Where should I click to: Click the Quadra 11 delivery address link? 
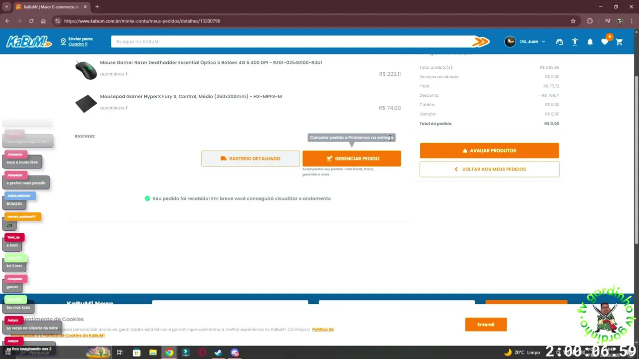point(78,44)
